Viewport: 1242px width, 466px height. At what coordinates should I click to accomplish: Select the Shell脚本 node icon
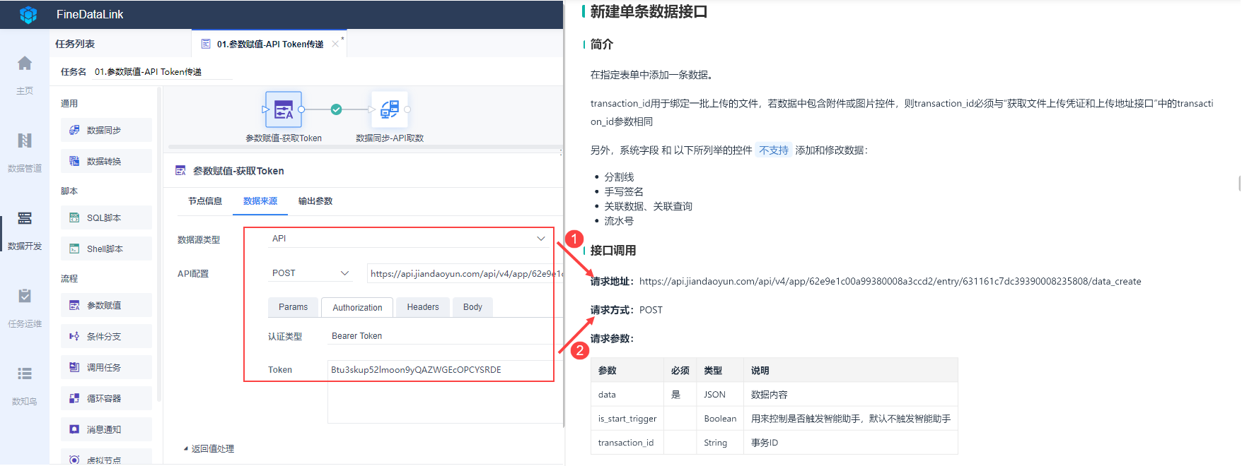(x=74, y=249)
